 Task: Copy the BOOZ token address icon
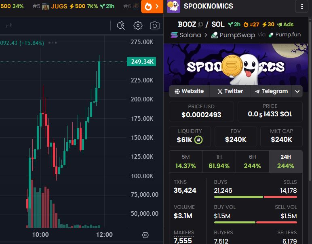200,25
